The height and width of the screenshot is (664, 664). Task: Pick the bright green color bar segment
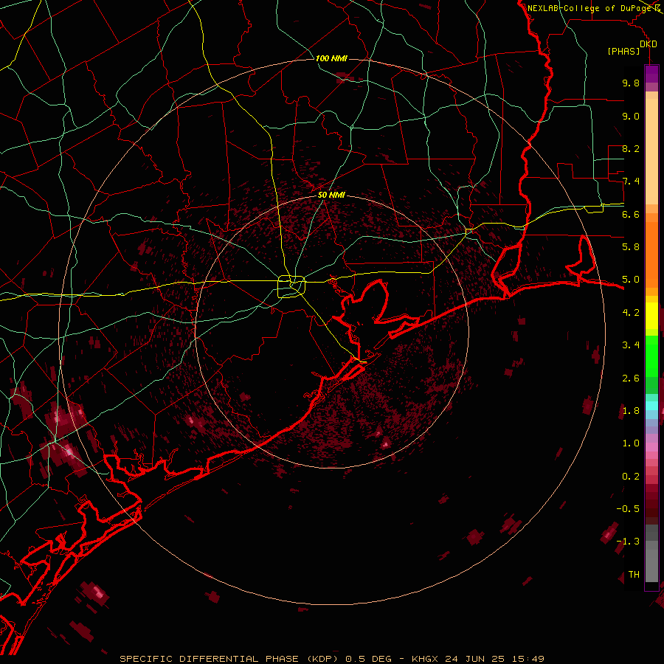[x=651, y=356]
